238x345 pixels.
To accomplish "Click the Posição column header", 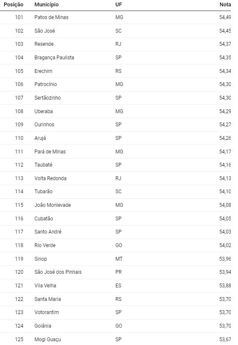I will (14, 5).
